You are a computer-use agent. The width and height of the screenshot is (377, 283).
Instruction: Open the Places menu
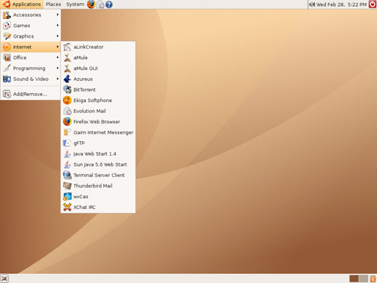click(x=53, y=4)
